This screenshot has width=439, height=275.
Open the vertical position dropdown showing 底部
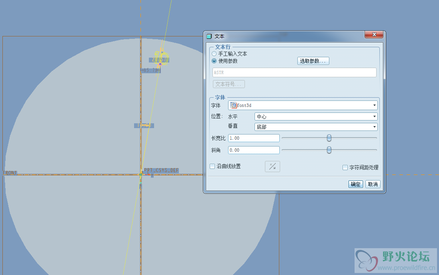click(316, 127)
